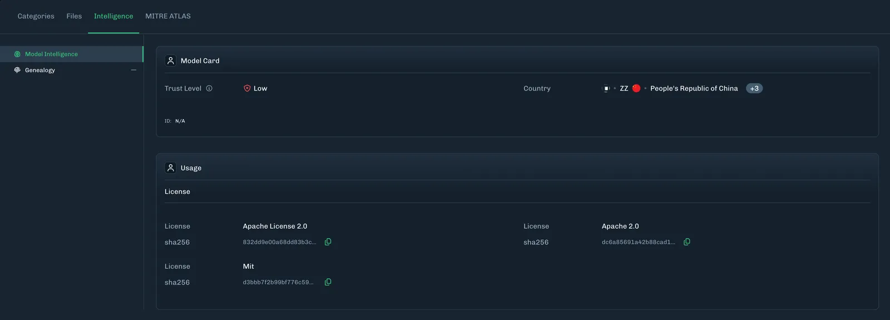Expand the +3 more countries badge
The image size is (890, 320).
[x=754, y=88]
